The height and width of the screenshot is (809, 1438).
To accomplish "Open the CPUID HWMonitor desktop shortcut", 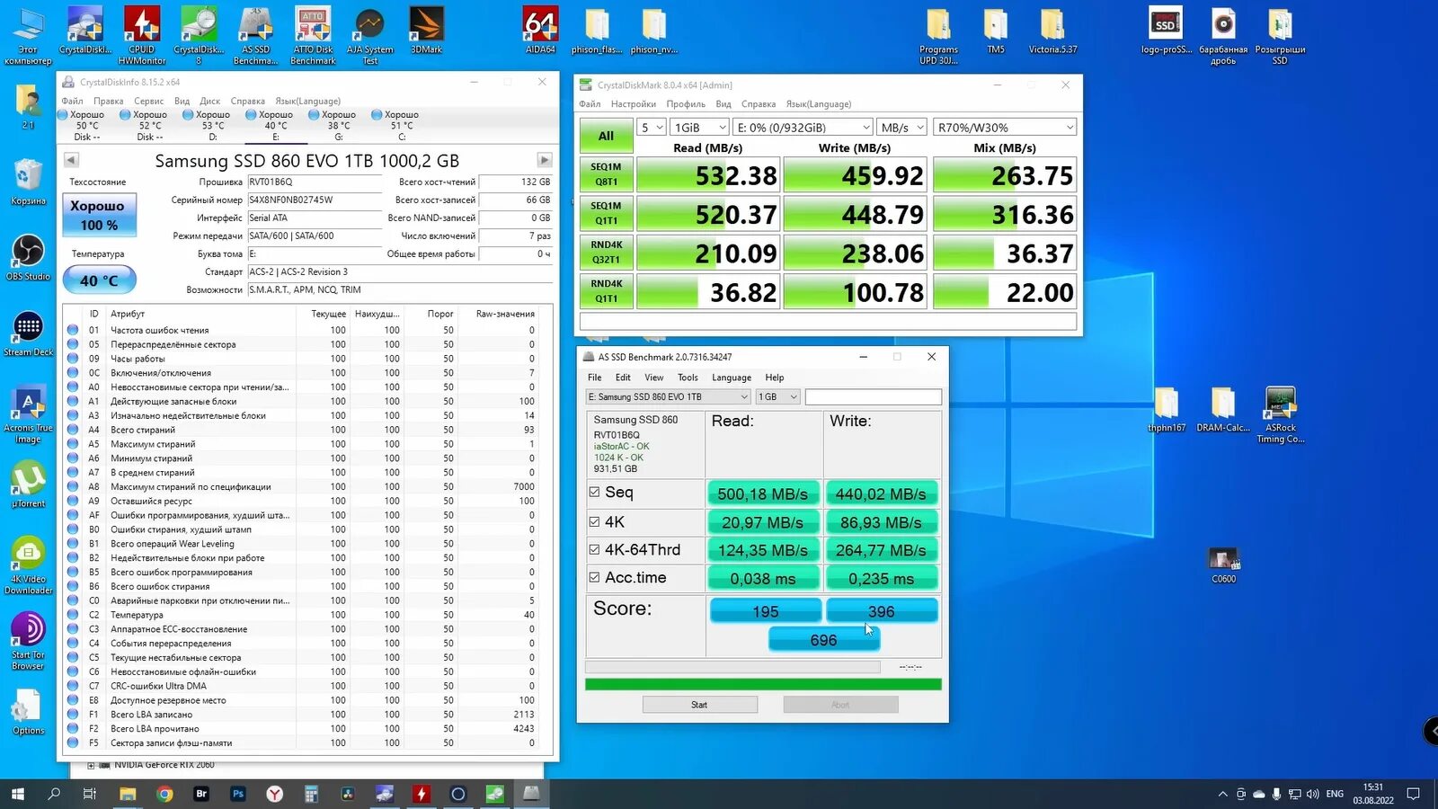I will 142,35.
